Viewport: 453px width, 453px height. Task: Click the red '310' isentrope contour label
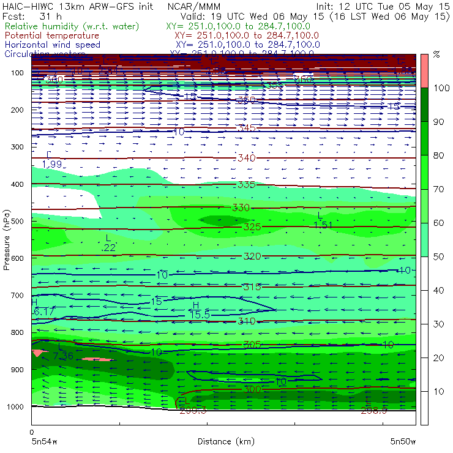coord(247,321)
